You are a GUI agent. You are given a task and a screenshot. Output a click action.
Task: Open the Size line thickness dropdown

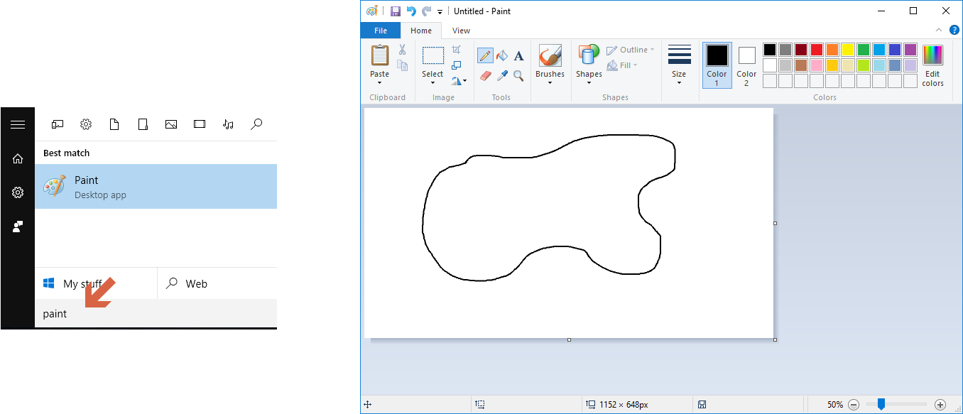click(x=679, y=65)
